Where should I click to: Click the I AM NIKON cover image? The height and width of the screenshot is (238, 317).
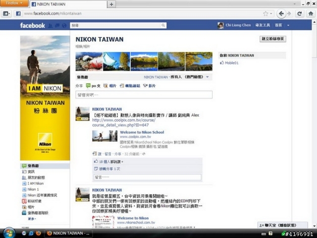[45, 98]
